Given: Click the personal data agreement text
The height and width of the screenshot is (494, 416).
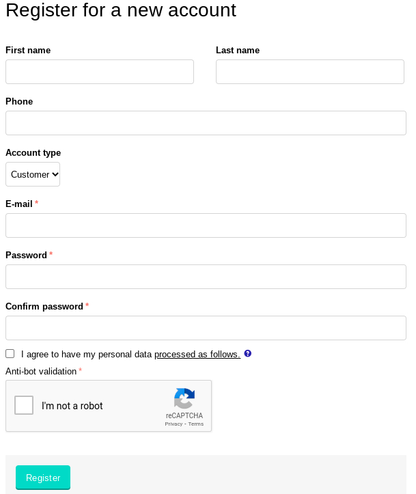Looking at the screenshot, I should tap(130, 354).
